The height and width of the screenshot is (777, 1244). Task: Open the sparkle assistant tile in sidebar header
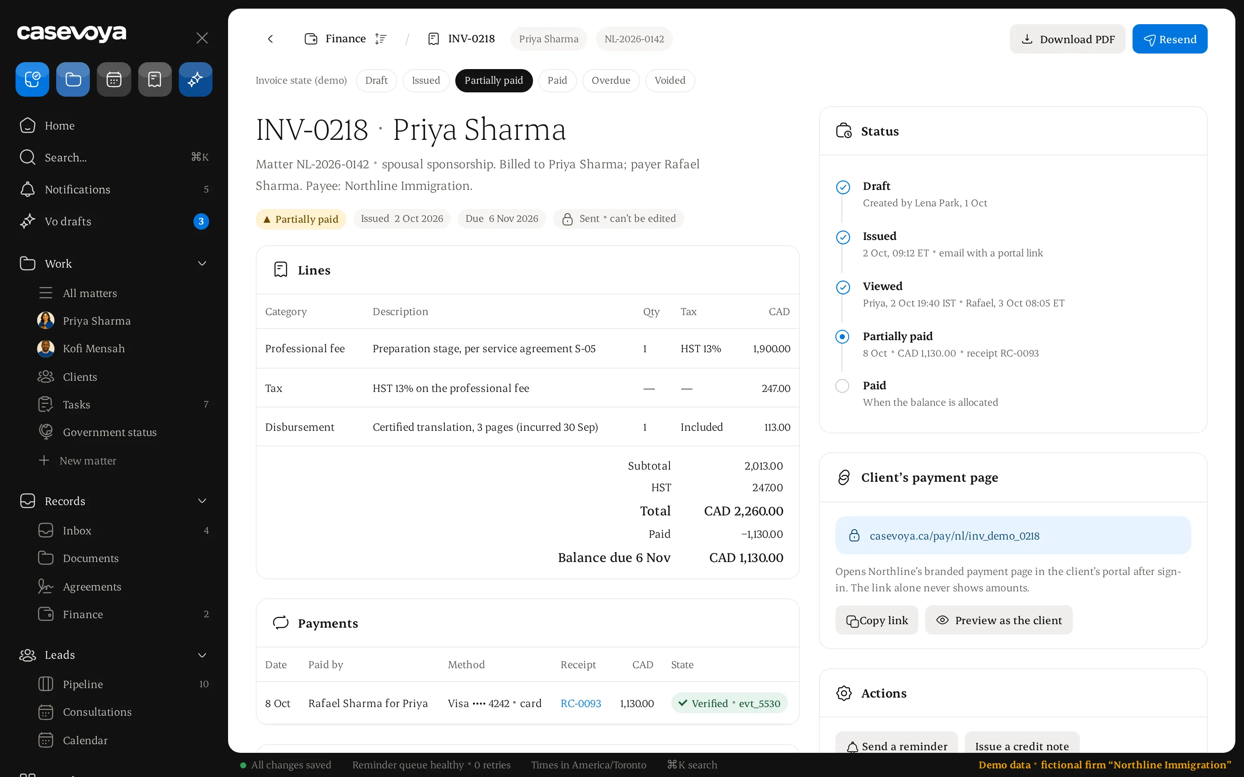point(195,79)
